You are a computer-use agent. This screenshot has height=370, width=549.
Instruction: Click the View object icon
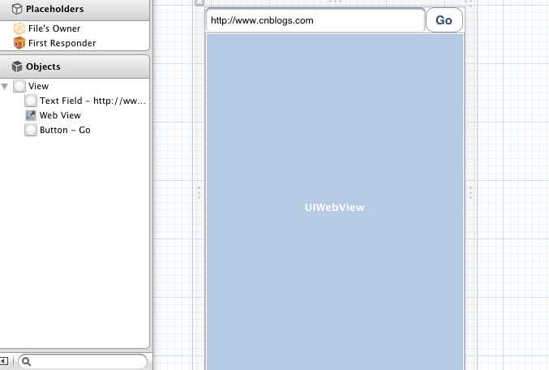point(19,86)
